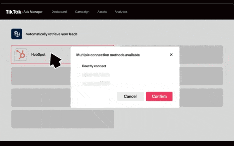Screen dimensions: 234x146
Task: Confirm the selected connection method
Action: coord(159,96)
